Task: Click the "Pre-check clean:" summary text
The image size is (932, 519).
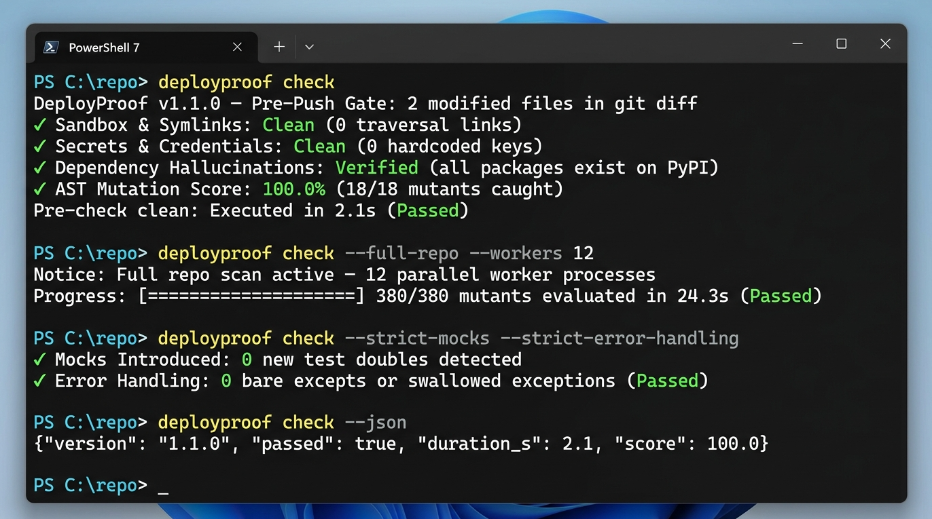Action: click(x=117, y=211)
